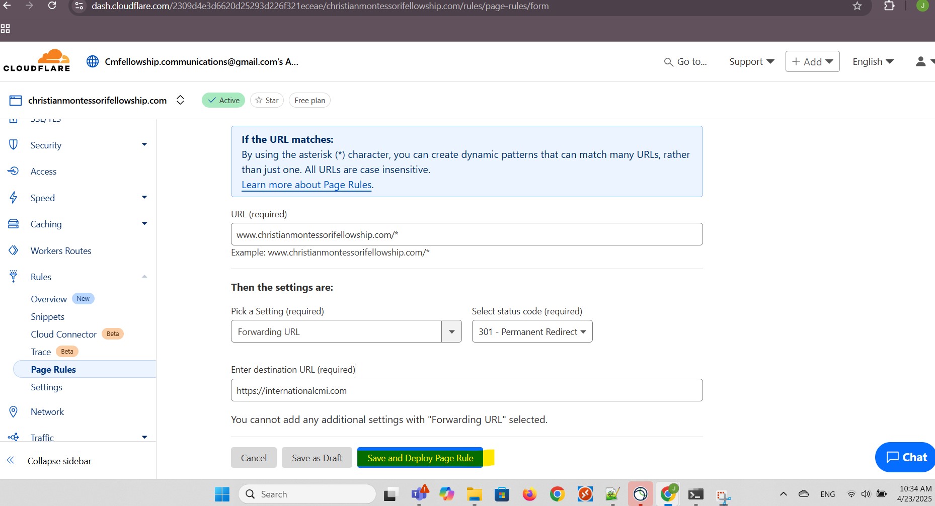The width and height of the screenshot is (935, 506).
Task: Click the account globe icon
Action: tap(93, 61)
